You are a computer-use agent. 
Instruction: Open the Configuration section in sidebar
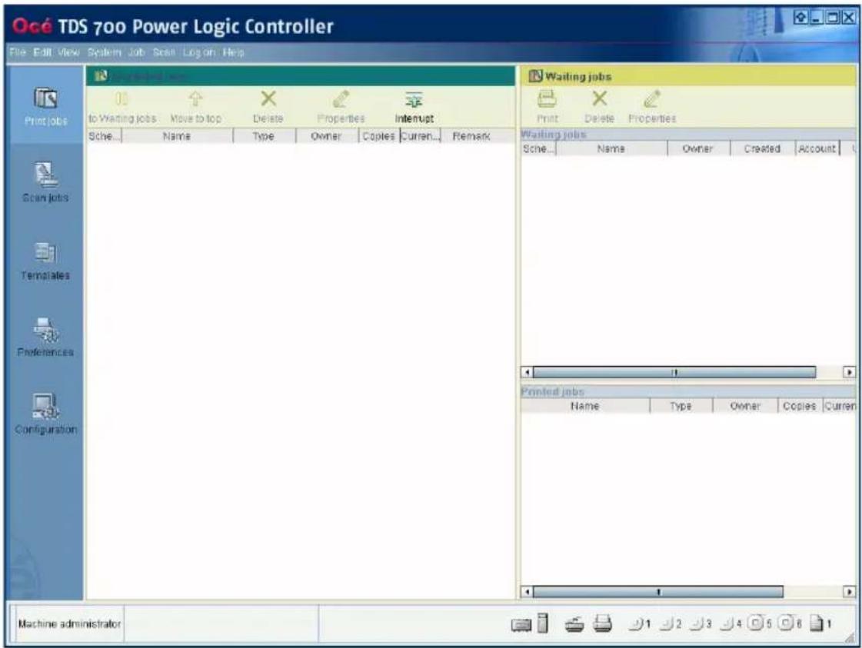[45, 414]
